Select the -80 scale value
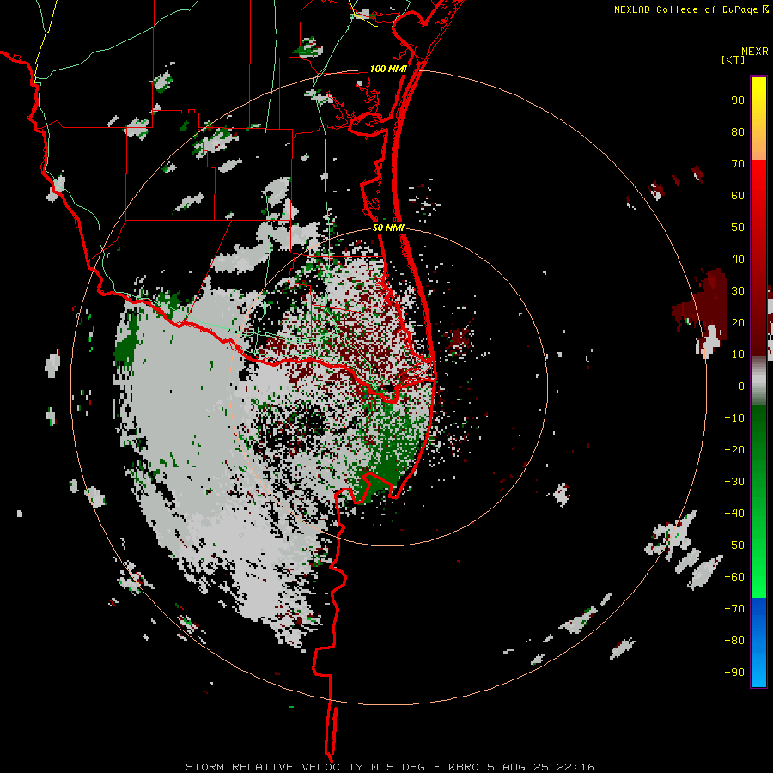The height and width of the screenshot is (773, 773). coord(734,641)
